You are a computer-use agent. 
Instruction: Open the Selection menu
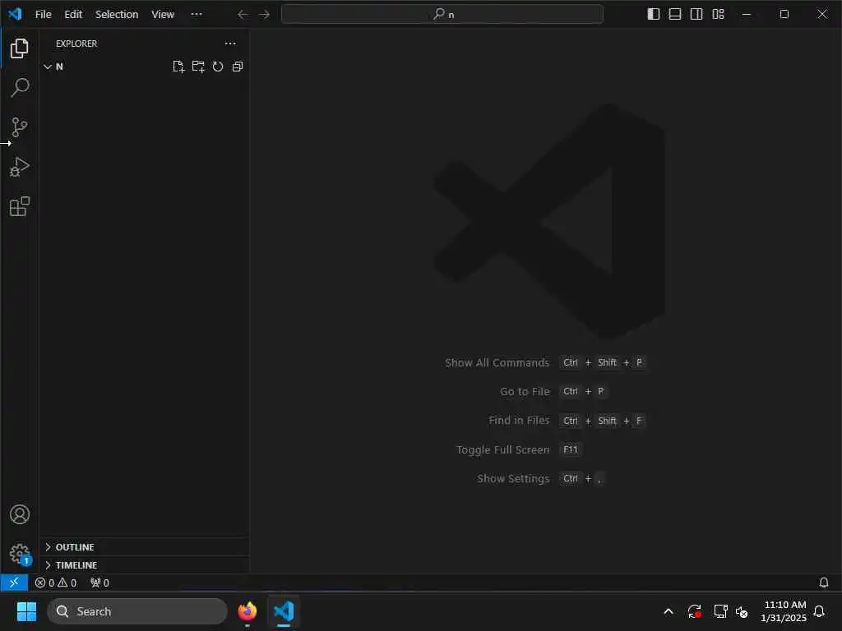coord(117,15)
